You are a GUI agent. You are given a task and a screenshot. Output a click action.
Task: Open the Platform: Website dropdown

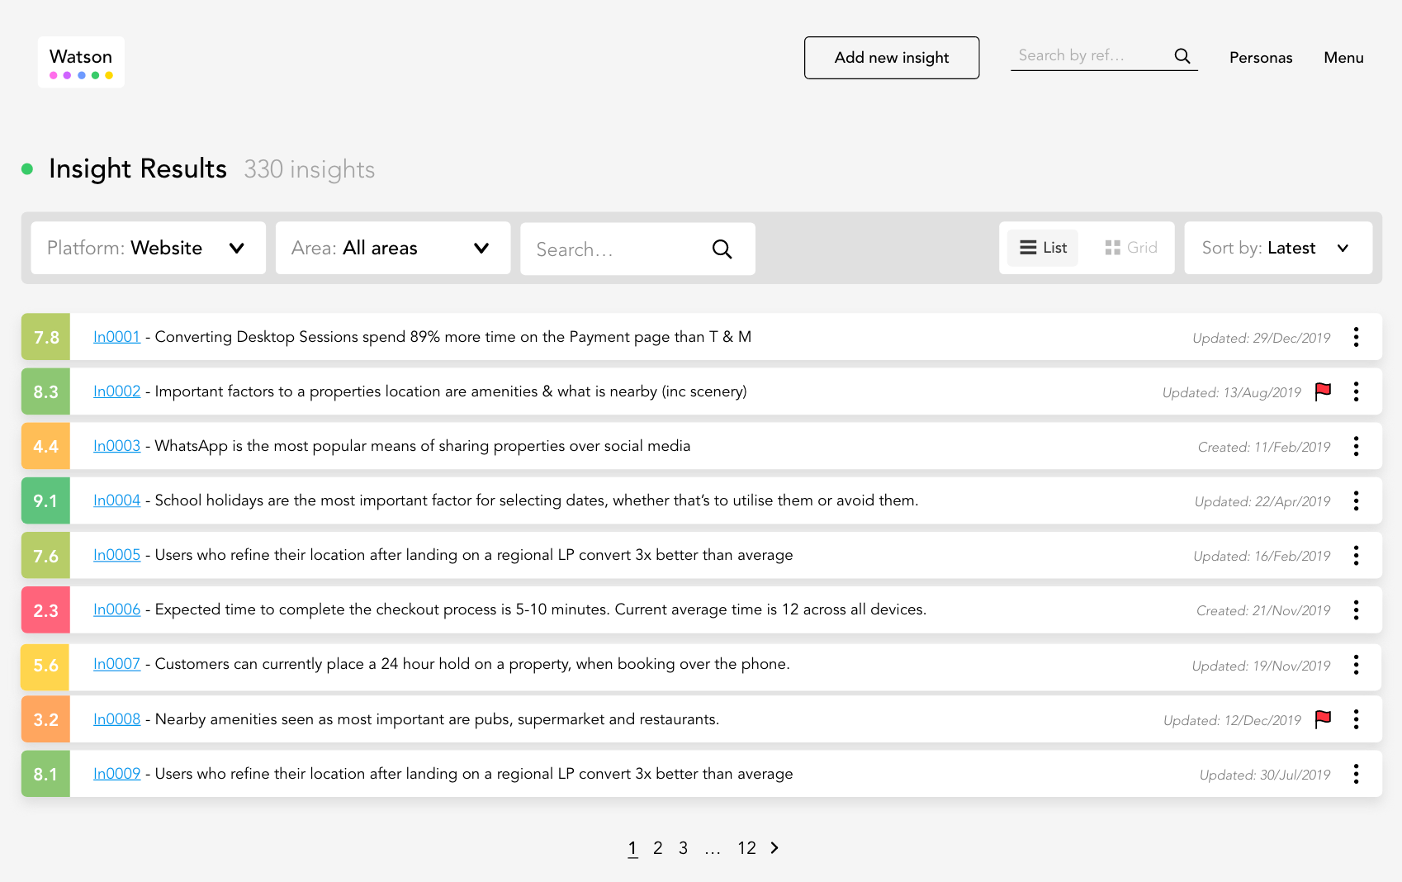coord(149,248)
